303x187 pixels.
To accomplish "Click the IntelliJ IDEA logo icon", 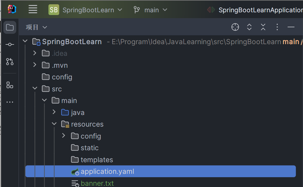I will coord(12,9).
